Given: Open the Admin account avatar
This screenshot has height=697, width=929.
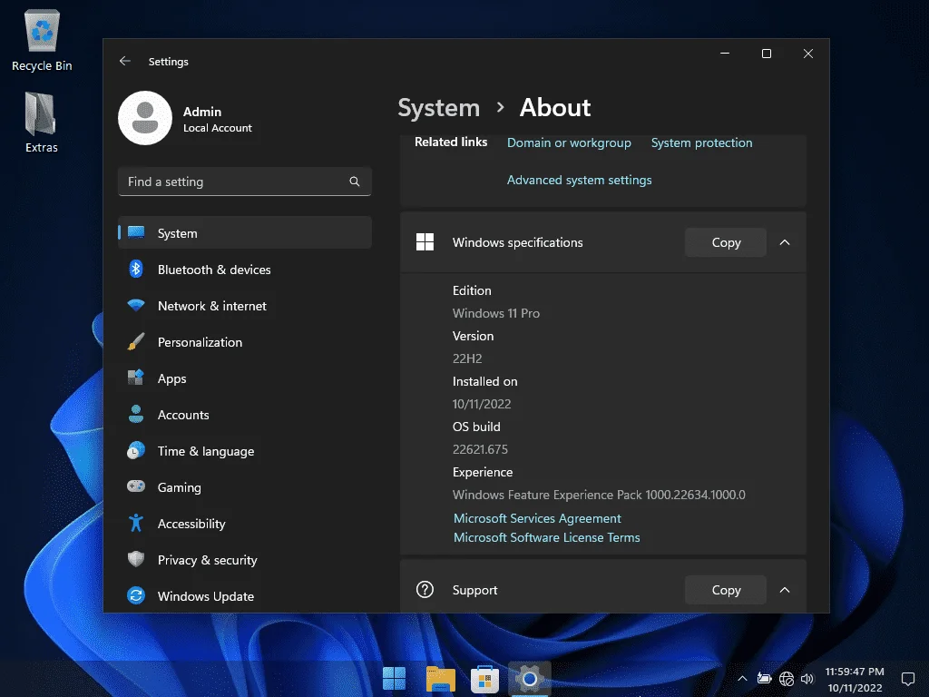Looking at the screenshot, I should point(145,118).
